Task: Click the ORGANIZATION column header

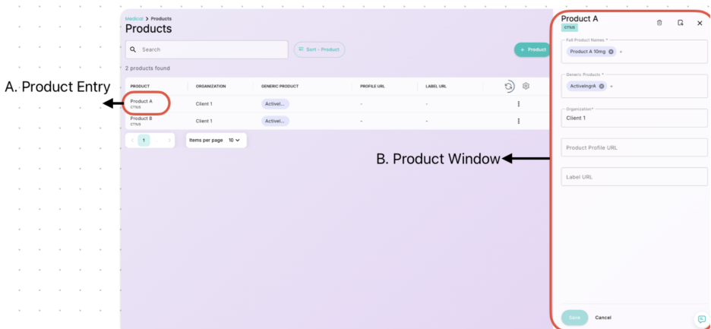Action: 210,86
